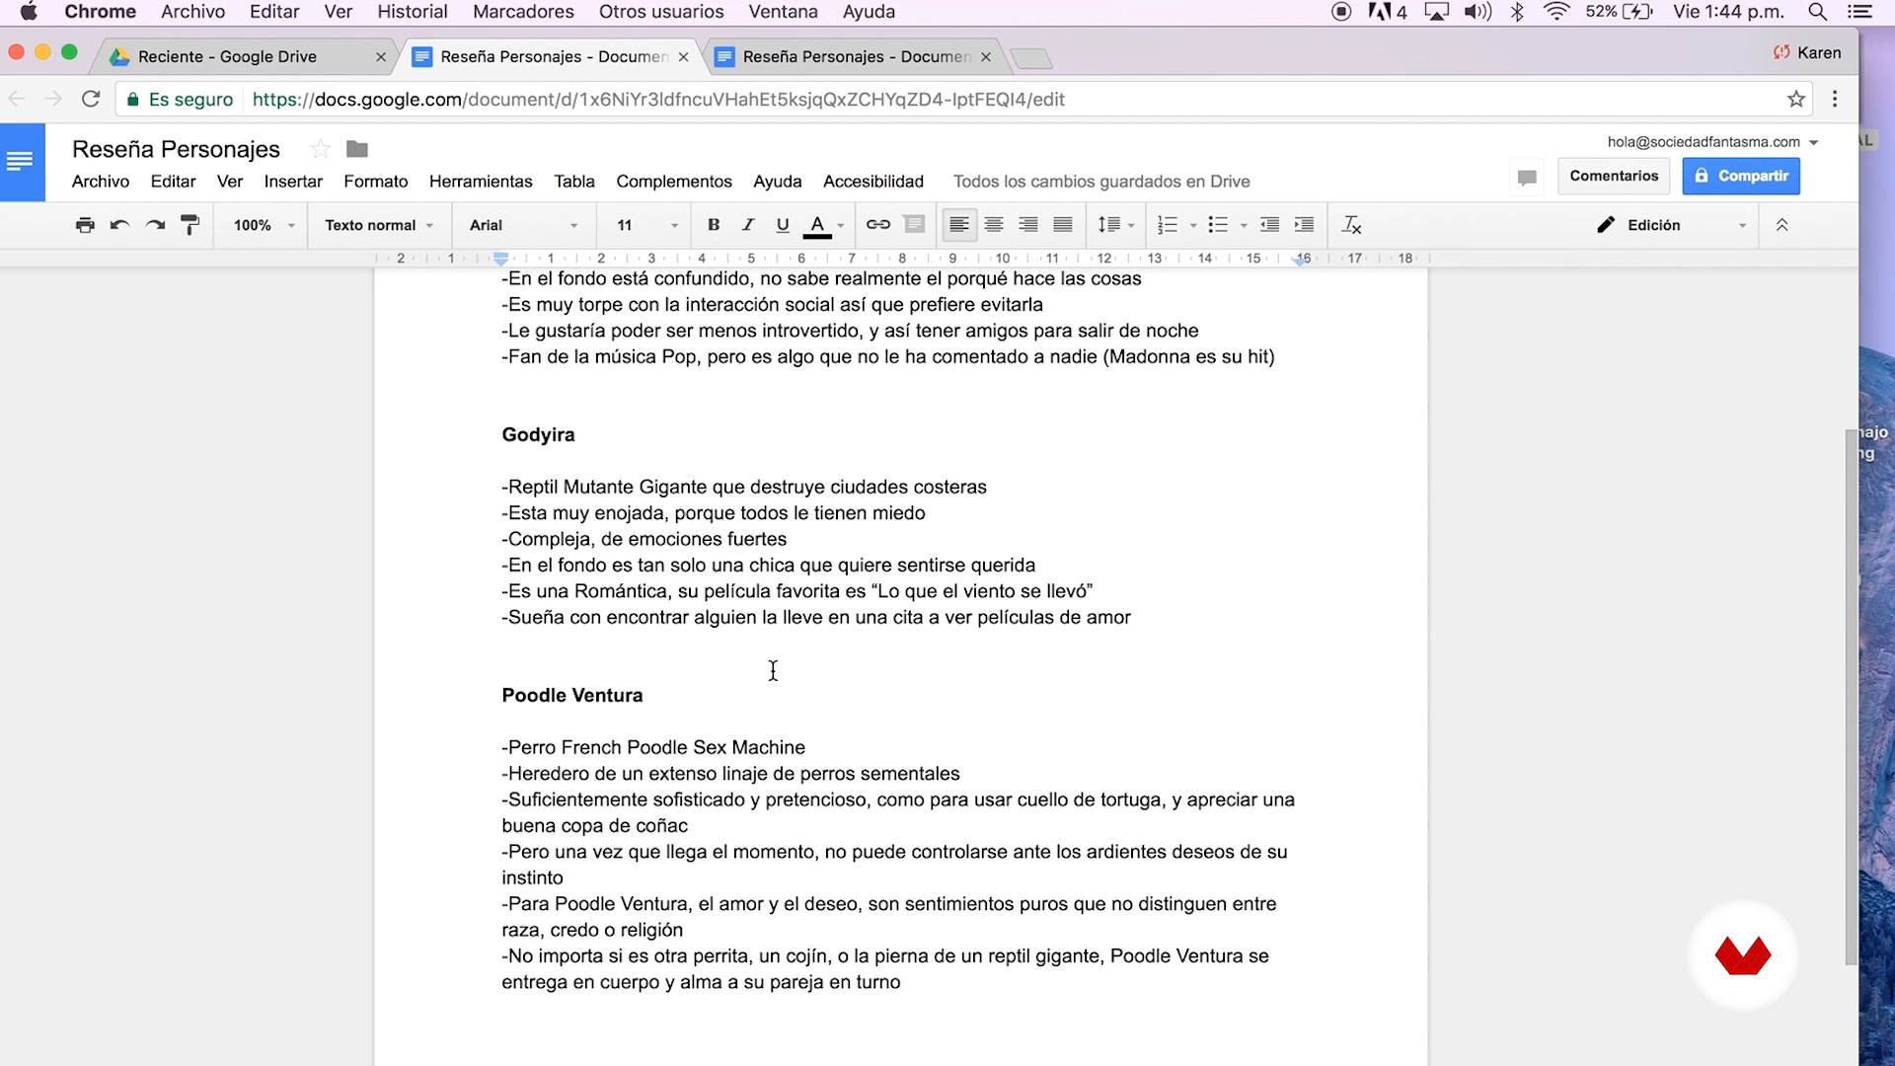The height and width of the screenshot is (1066, 1895).
Task: Toggle underline formatting
Action: [783, 225]
